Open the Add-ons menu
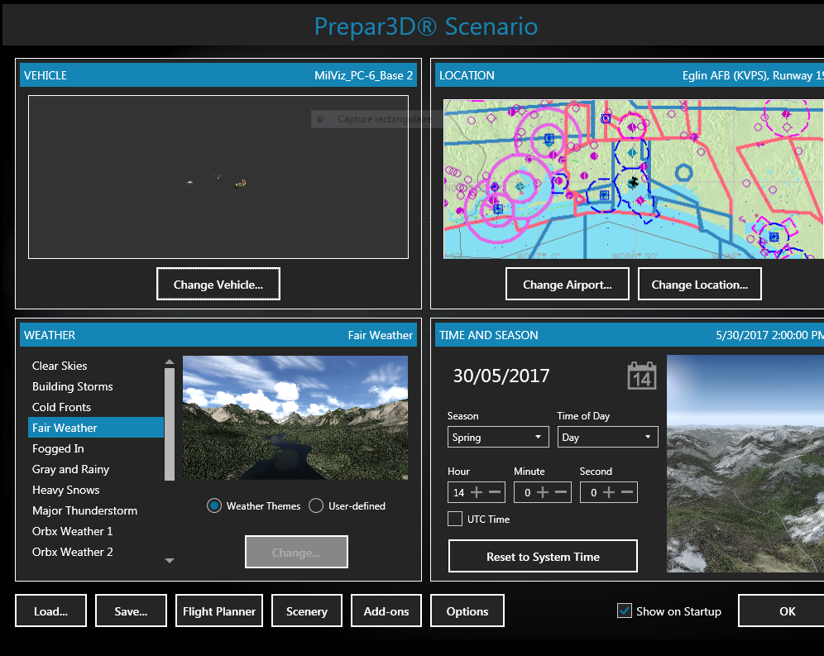This screenshot has height=656, width=824. point(386,611)
